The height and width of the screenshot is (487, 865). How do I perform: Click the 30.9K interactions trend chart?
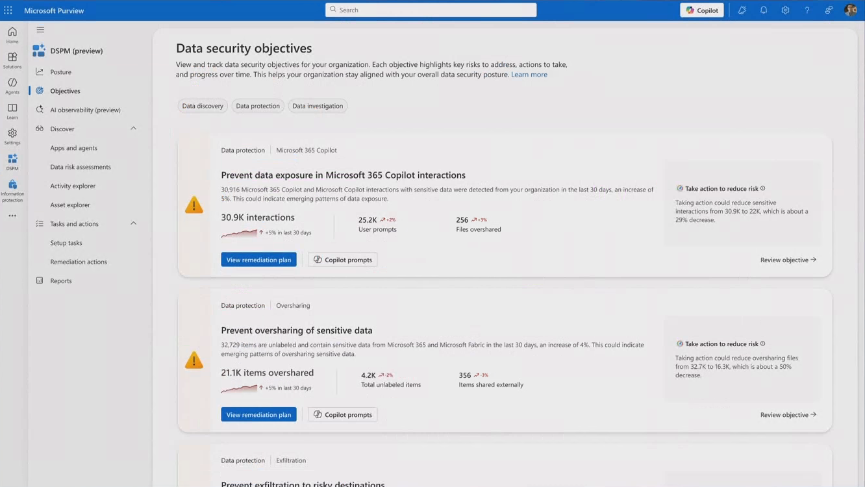click(x=239, y=232)
